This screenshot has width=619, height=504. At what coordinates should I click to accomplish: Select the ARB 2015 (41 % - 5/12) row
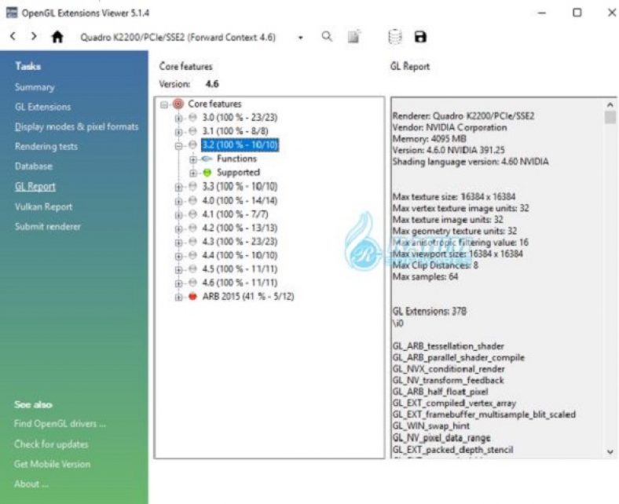point(248,297)
